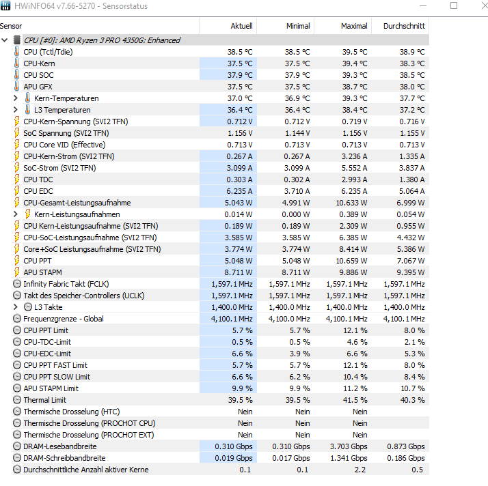Select the DRAM-Schreibbandbreite row
This screenshot has width=488, height=486.
pyautogui.click(x=220, y=458)
